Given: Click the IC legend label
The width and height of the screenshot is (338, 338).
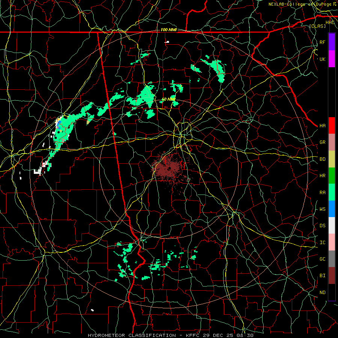Looking at the screenshot, I should pyautogui.click(x=323, y=243).
